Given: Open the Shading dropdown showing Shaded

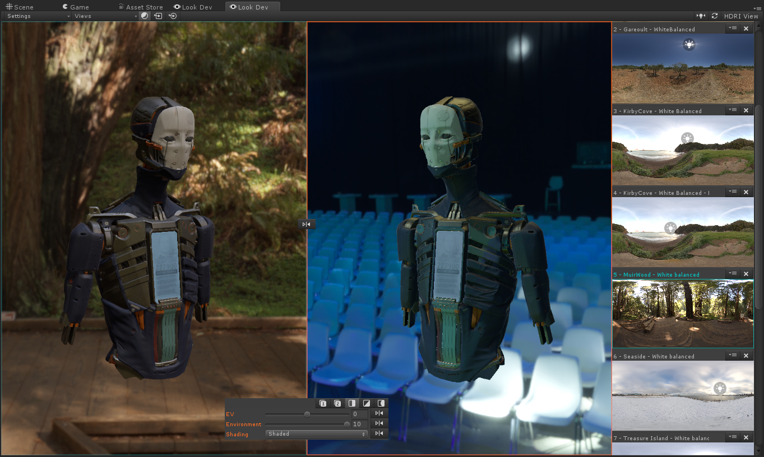Looking at the screenshot, I should click(x=316, y=433).
